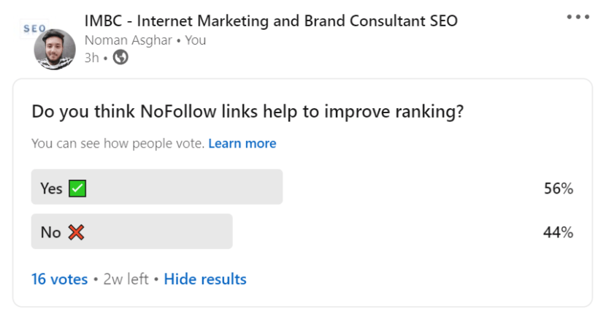Open IMBC company page title link
The height and width of the screenshot is (312, 606).
(271, 20)
